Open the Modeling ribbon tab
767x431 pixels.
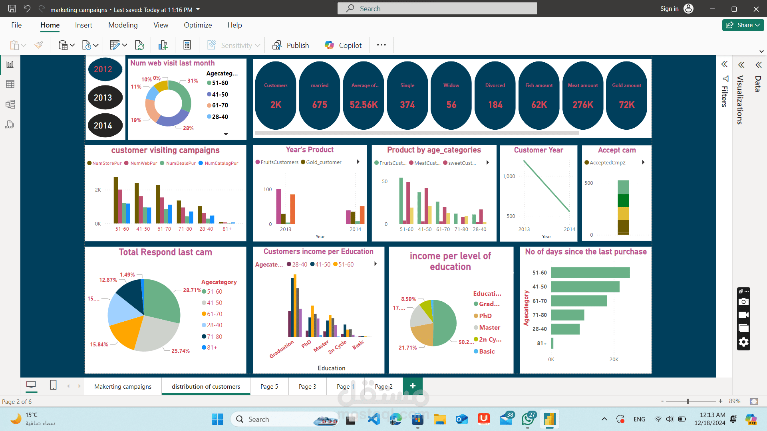click(123, 25)
